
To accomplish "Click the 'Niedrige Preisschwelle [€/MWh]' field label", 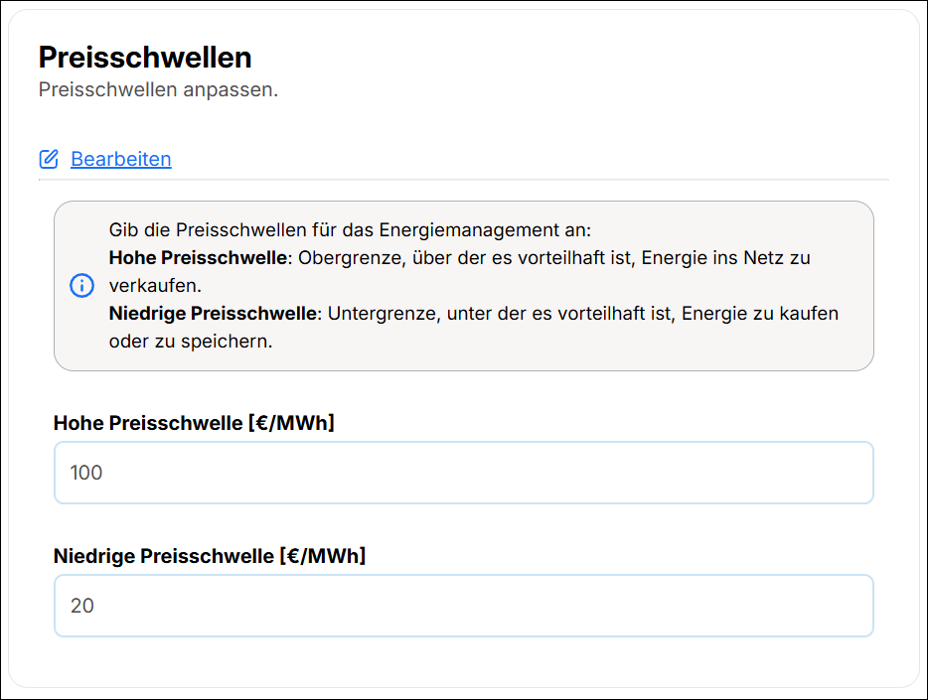I will tap(210, 556).
